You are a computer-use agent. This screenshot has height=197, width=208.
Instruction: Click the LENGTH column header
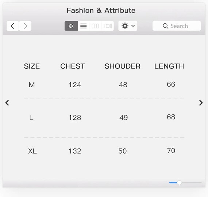tap(169, 66)
